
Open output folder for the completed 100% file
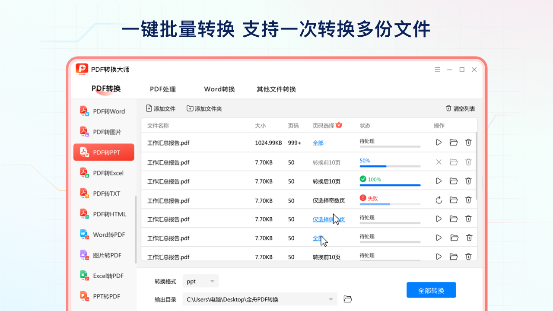coord(453,181)
